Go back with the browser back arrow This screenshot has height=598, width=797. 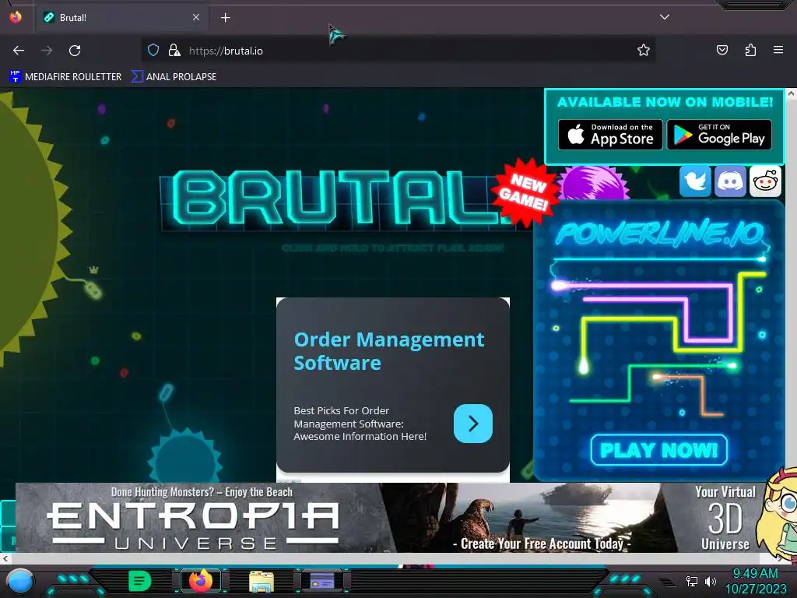pyautogui.click(x=19, y=51)
